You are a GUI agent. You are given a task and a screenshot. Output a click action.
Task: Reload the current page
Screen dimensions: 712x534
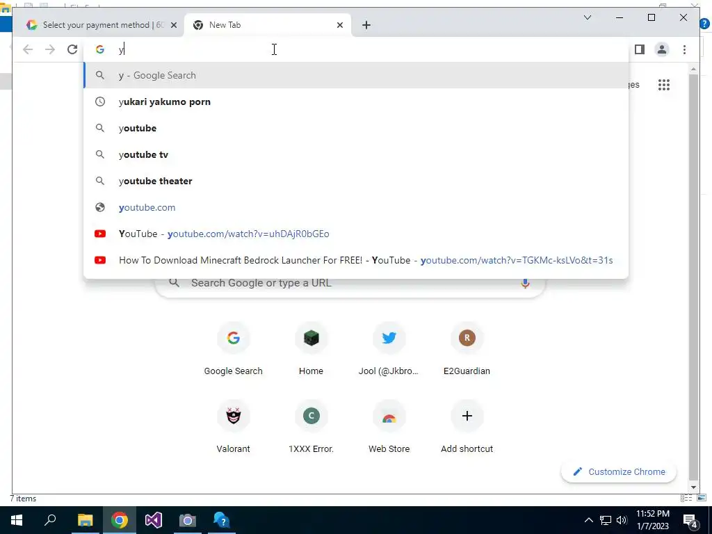coord(72,49)
